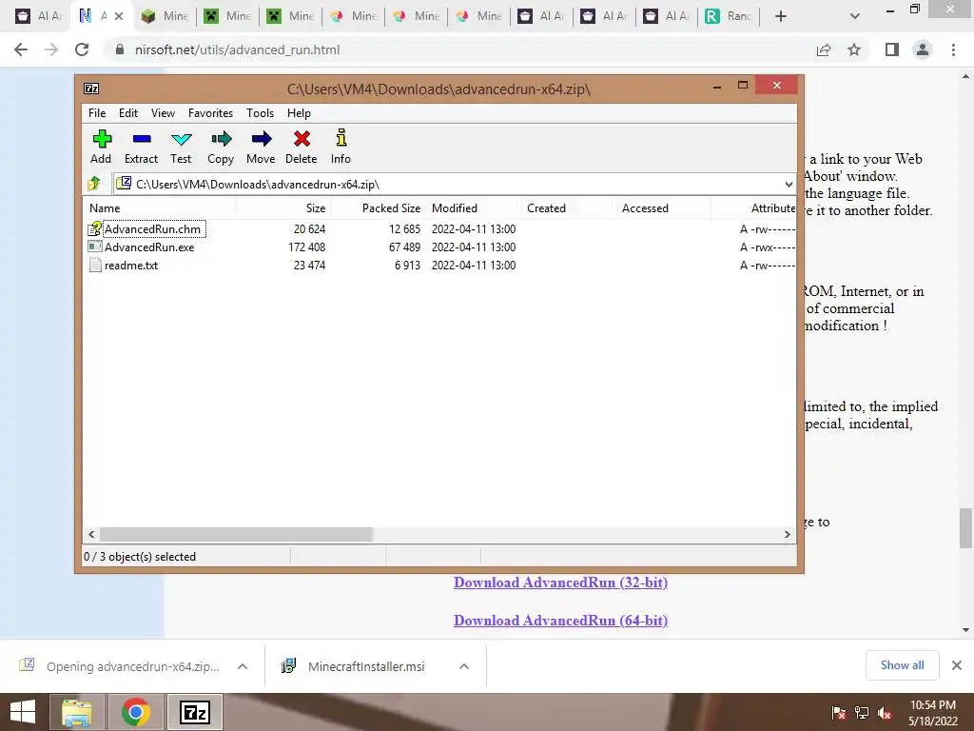Viewport: 974px width, 731px height.
Task: Sort by the Packed Size column header
Action: 378,208
